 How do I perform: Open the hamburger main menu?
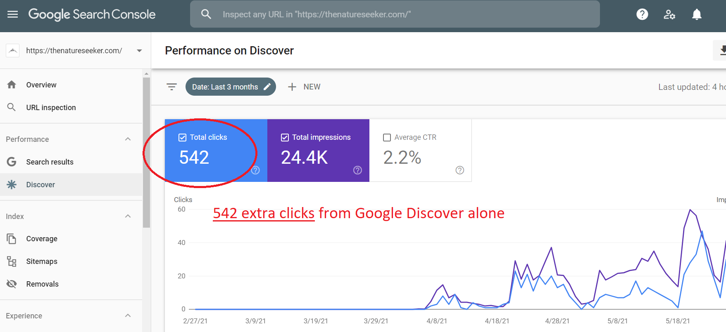pos(13,14)
